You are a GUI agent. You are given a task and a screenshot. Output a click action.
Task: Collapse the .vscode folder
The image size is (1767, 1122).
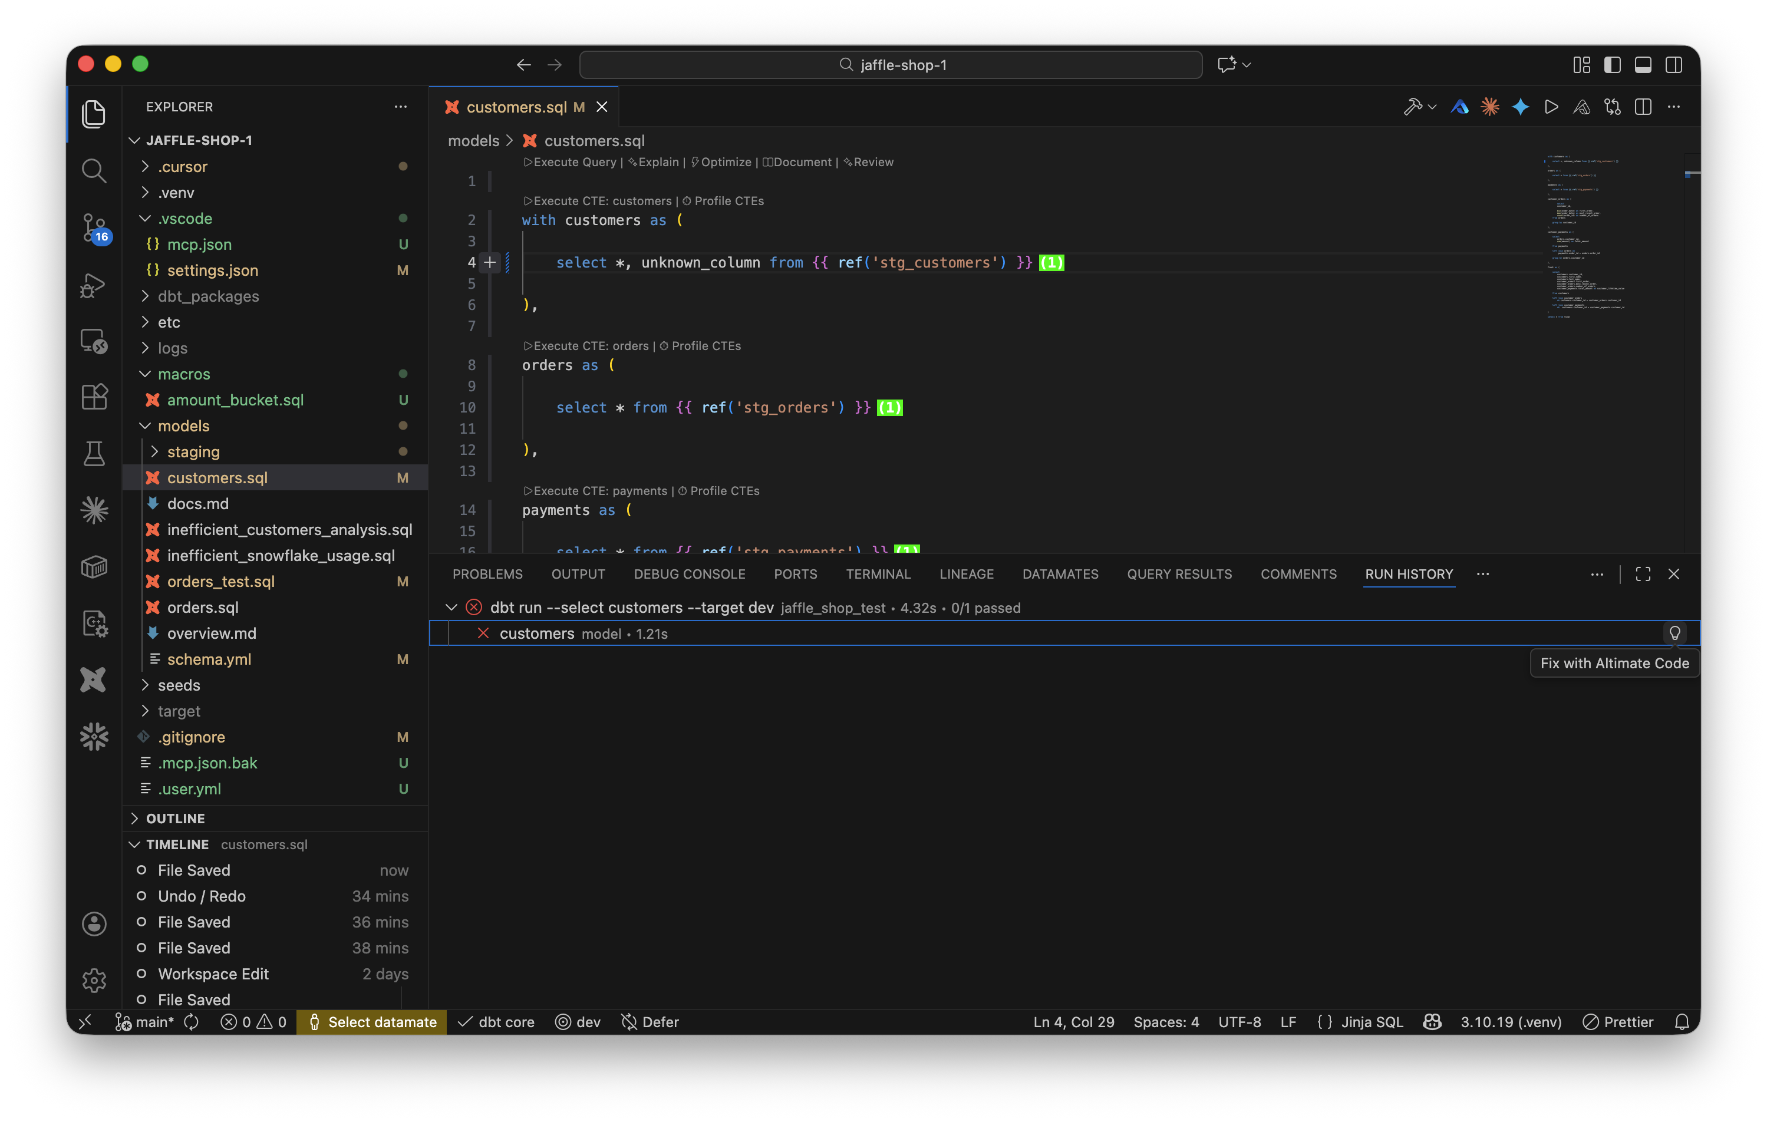[x=144, y=219]
